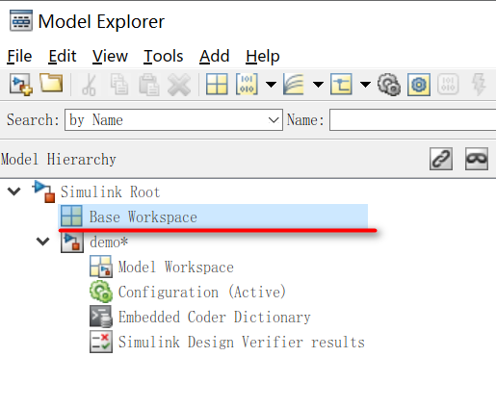Click the Name search input field

coord(413,119)
